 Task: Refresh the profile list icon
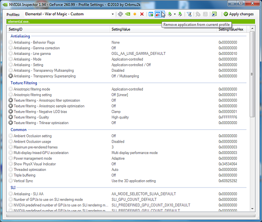[x=120, y=14]
